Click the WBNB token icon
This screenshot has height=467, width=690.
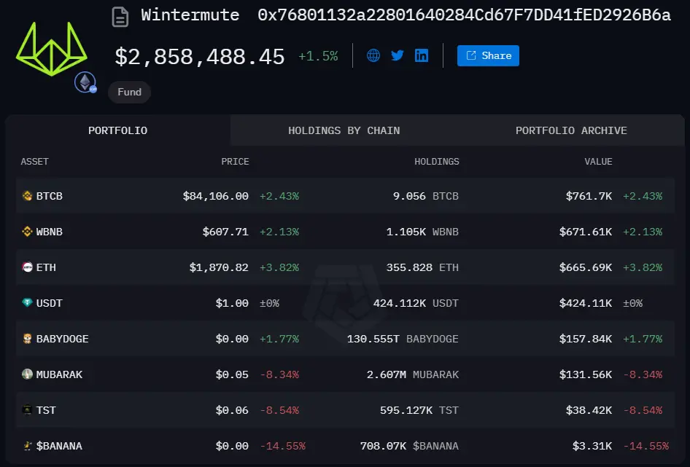(28, 232)
